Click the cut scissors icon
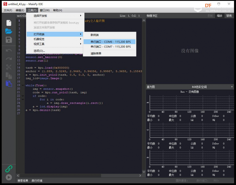Viewport: 236px width, 185px height. [9, 67]
